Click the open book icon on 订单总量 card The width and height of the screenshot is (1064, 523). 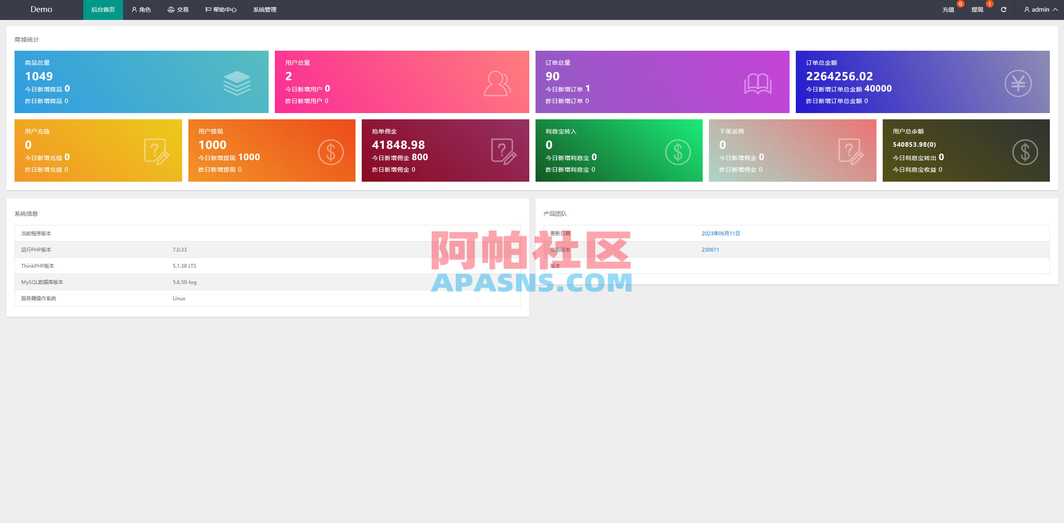click(x=758, y=83)
